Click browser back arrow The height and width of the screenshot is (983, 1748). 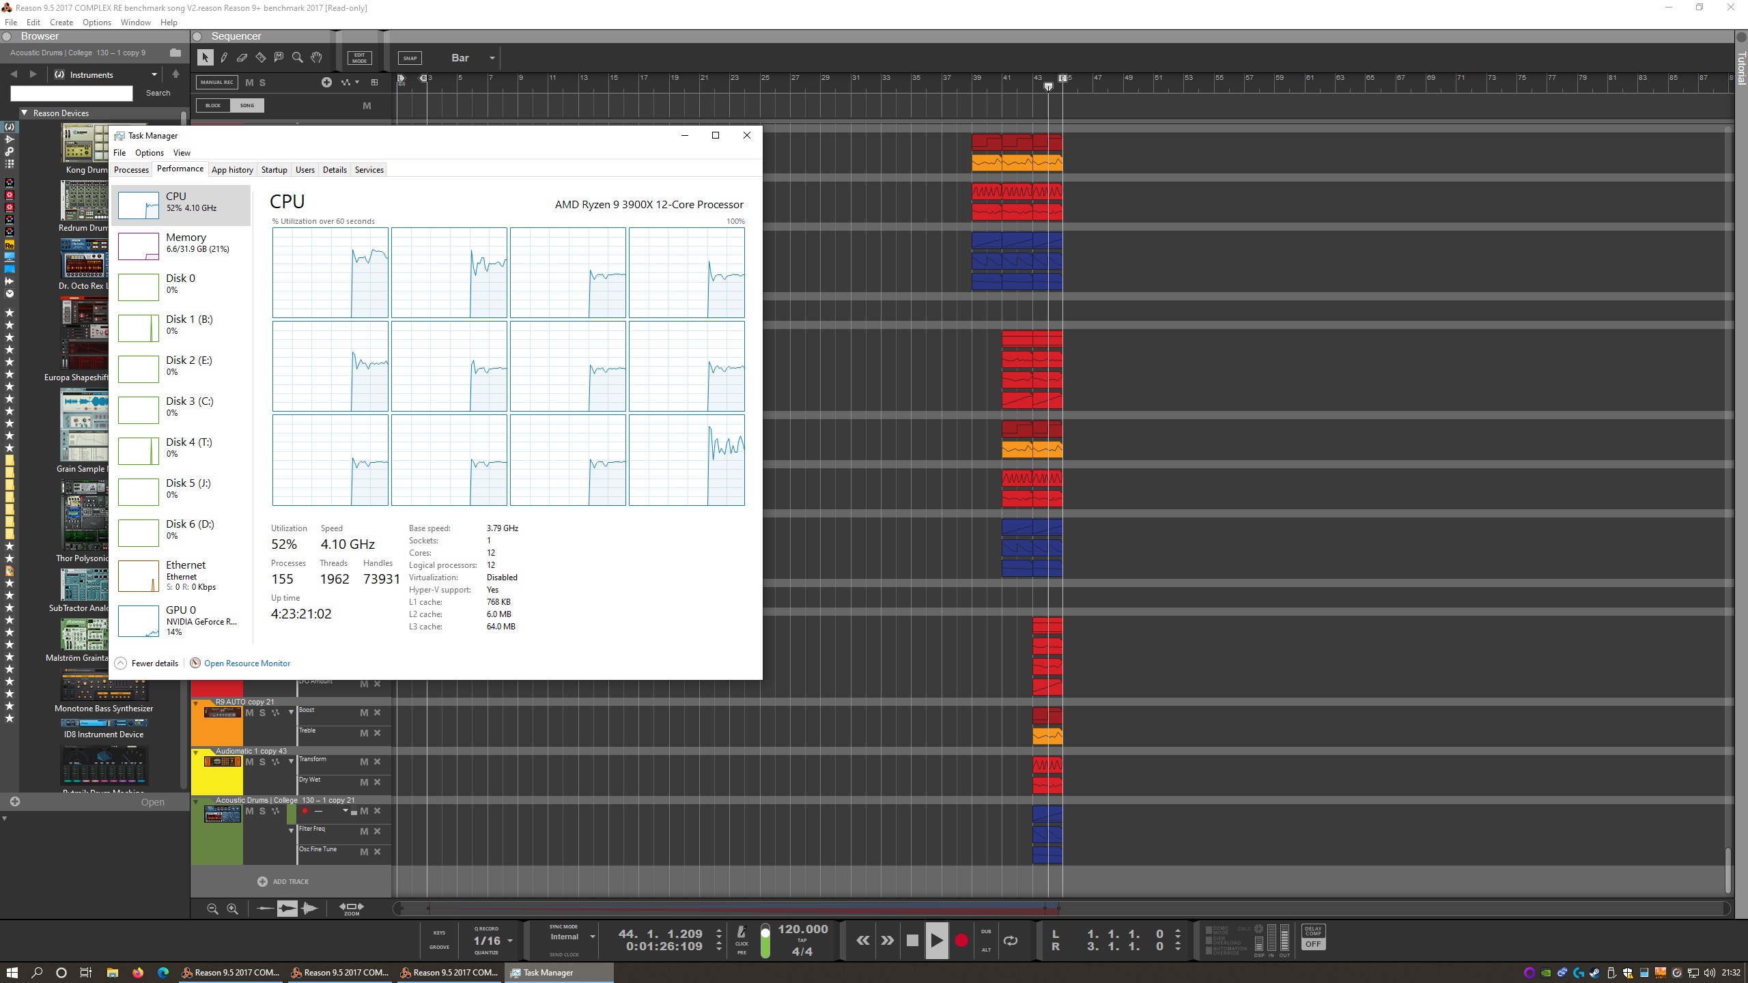pos(14,74)
